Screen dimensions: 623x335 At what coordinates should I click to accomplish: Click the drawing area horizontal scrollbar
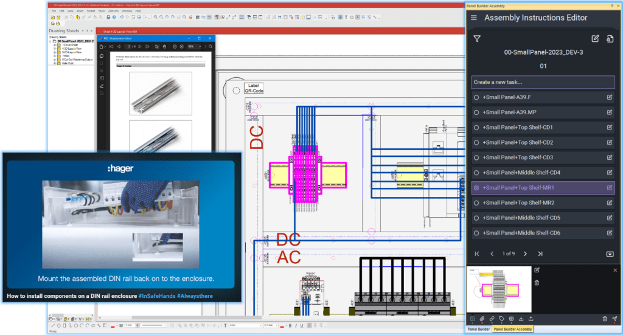pos(197,317)
